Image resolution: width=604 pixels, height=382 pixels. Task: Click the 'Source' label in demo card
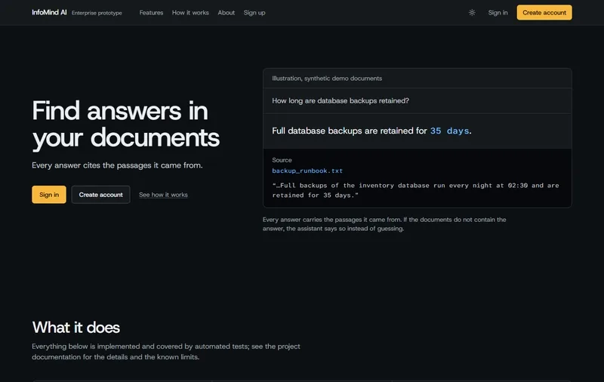282,160
